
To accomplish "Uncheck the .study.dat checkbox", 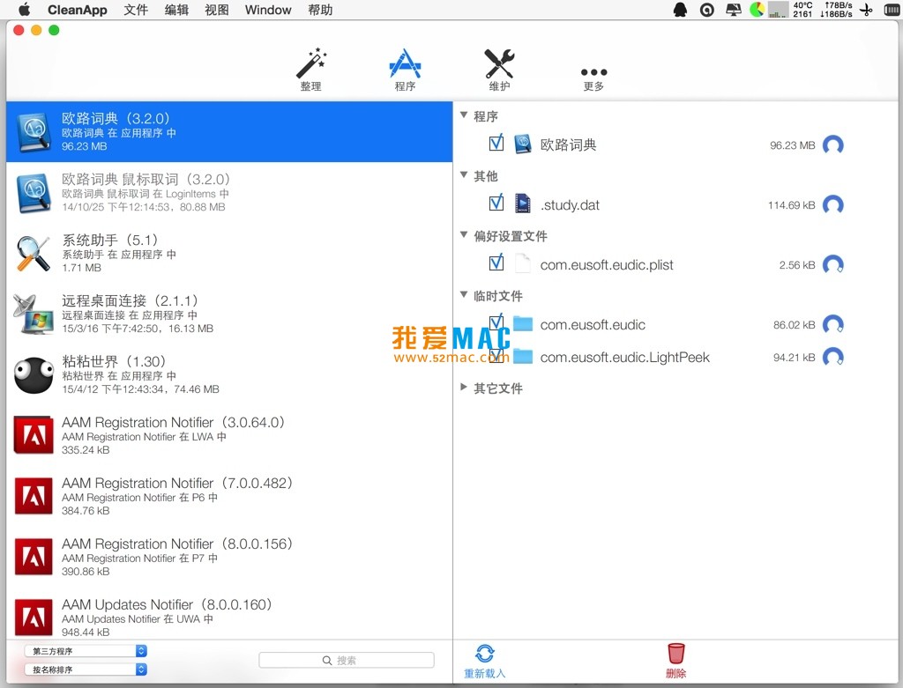I will coord(496,203).
